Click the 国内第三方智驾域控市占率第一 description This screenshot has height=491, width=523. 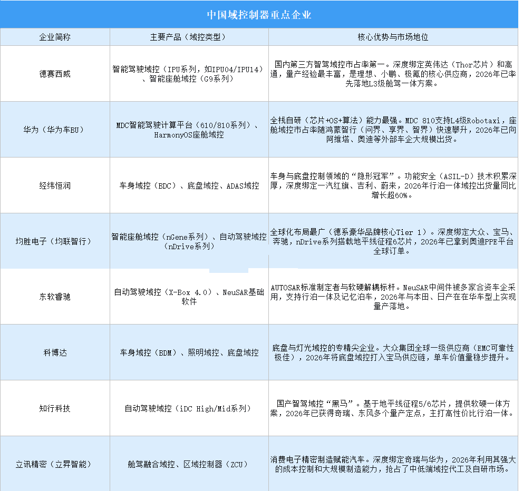click(393, 74)
